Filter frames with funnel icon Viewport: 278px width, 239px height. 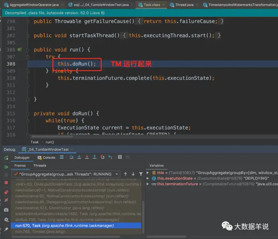tap(141, 174)
